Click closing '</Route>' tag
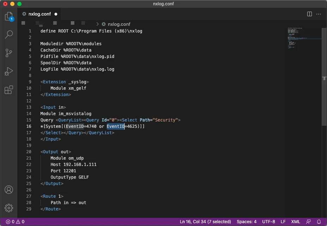The image size is (327, 226). point(51,209)
